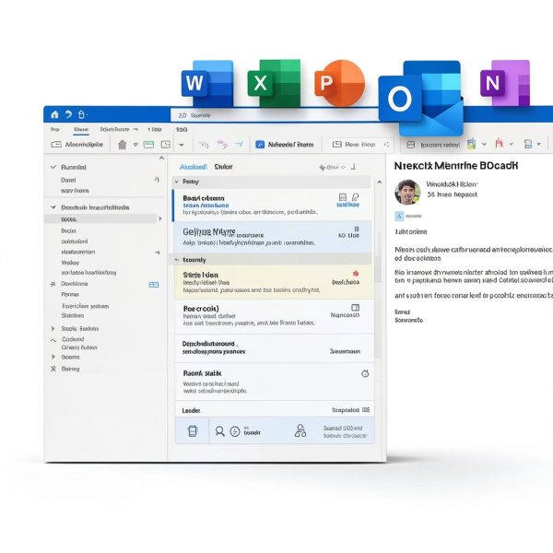Click the home icon in title bar

54,114
